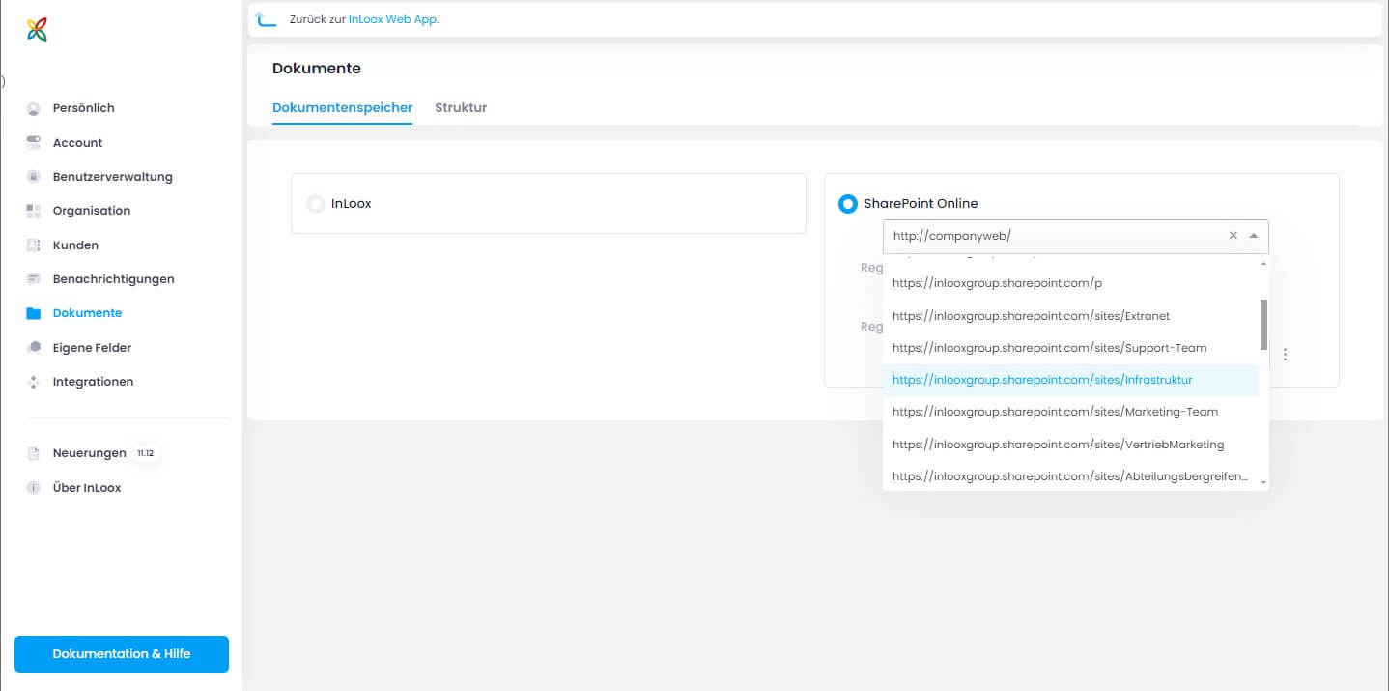The width and height of the screenshot is (1389, 691).
Task: Click the Organisation building icon
Action: pos(34,211)
